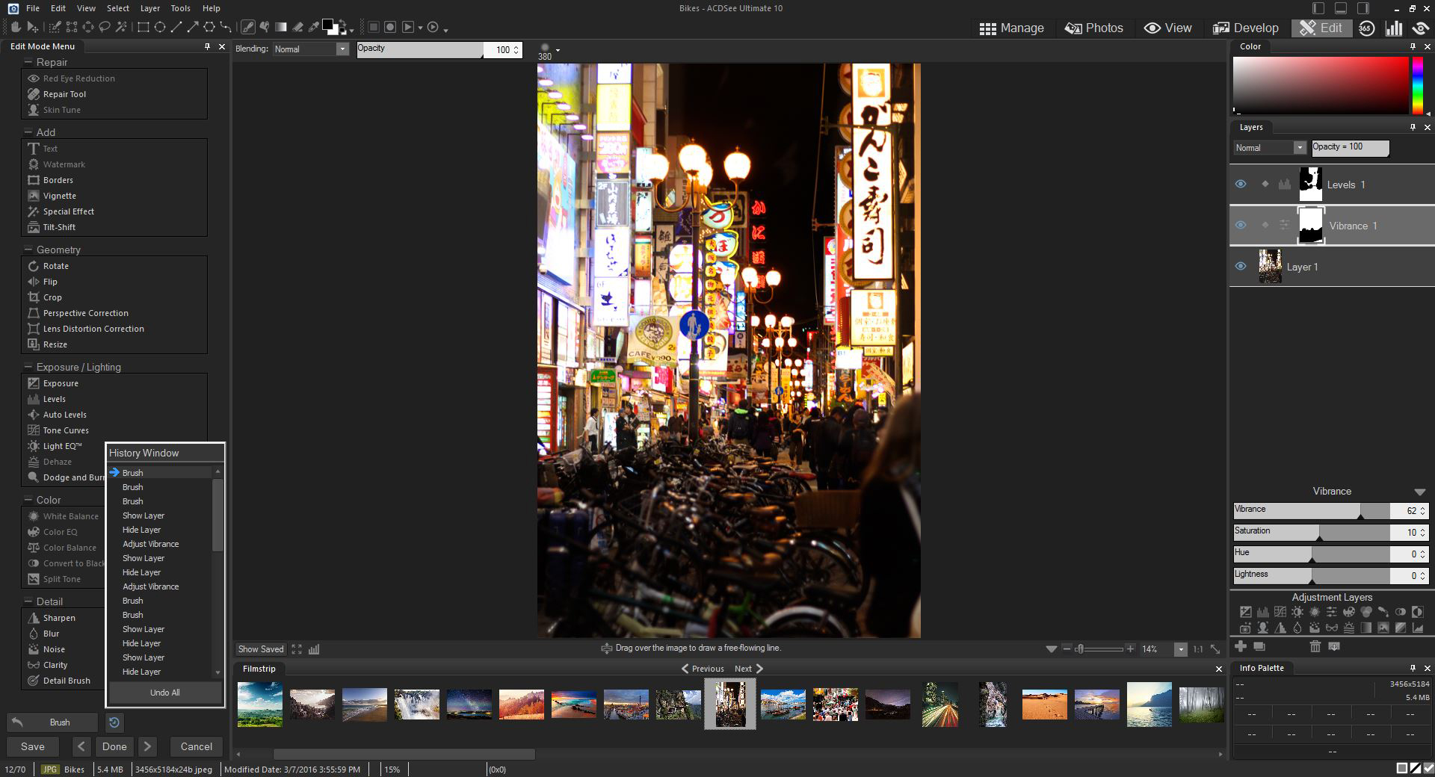The height and width of the screenshot is (777, 1435).
Task: Click the history reset circular arrow icon
Action: tap(114, 722)
